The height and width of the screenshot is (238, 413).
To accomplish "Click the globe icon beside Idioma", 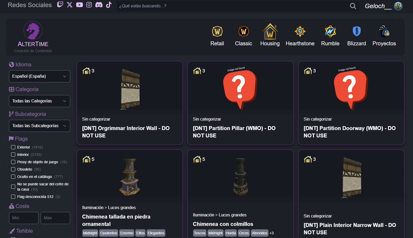I will point(11,65).
